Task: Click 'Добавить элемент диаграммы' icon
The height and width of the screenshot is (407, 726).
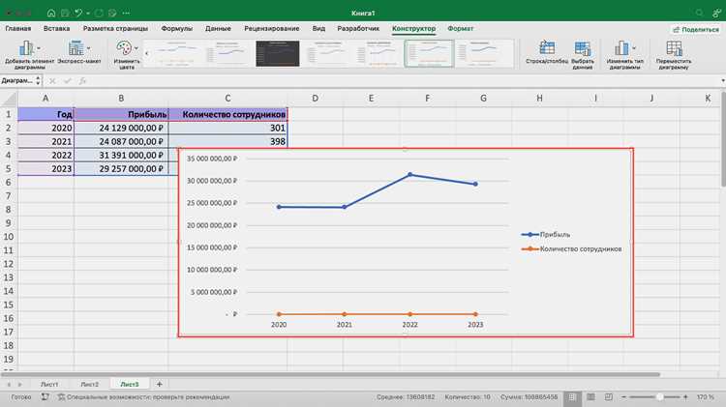Action: 26,48
